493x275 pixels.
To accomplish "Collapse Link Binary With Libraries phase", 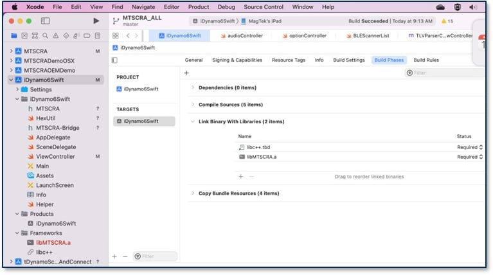I will (193, 121).
